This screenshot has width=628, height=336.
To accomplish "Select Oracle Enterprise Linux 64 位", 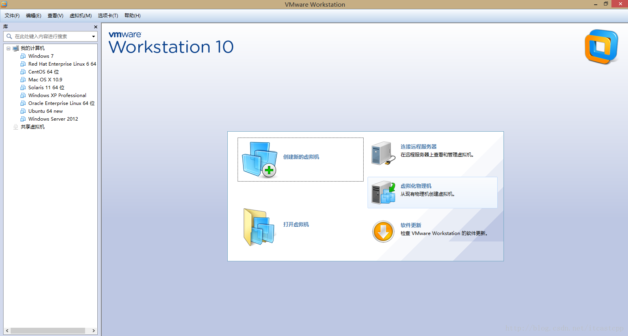I will pyautogui.click(x=61, y=103).
